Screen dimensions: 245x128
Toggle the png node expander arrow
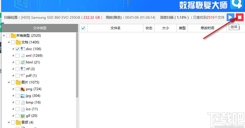[13, 89]
